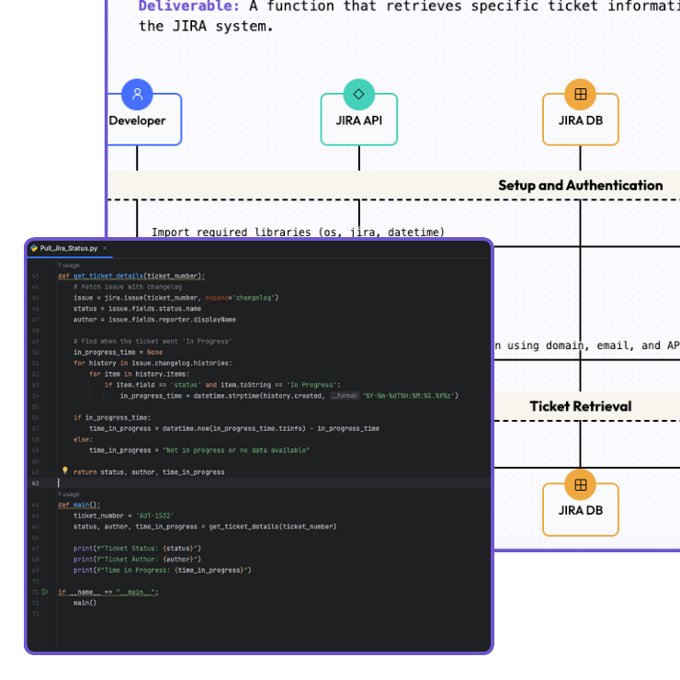680x680 pixels.
Task: Click line number 62 in the gutter
Action: pyautogui.click(x=35, y=483)
